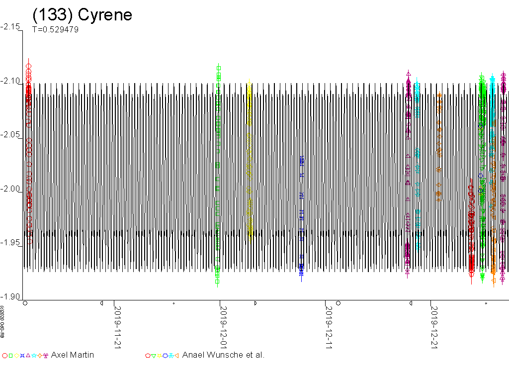Click the blue cross data series in the plot
This screenshot has height=382, width=509.
302,219
